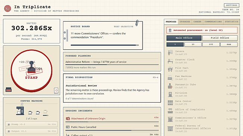
Task: Open the Upgrades tab
Action: point(185,22)
